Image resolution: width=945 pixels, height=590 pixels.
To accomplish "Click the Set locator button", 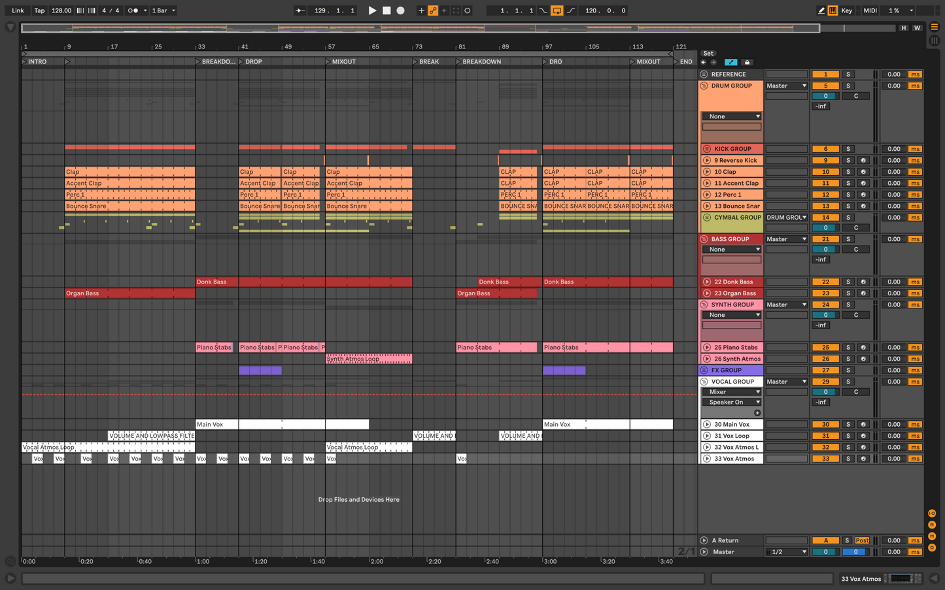I will [708, 54].
